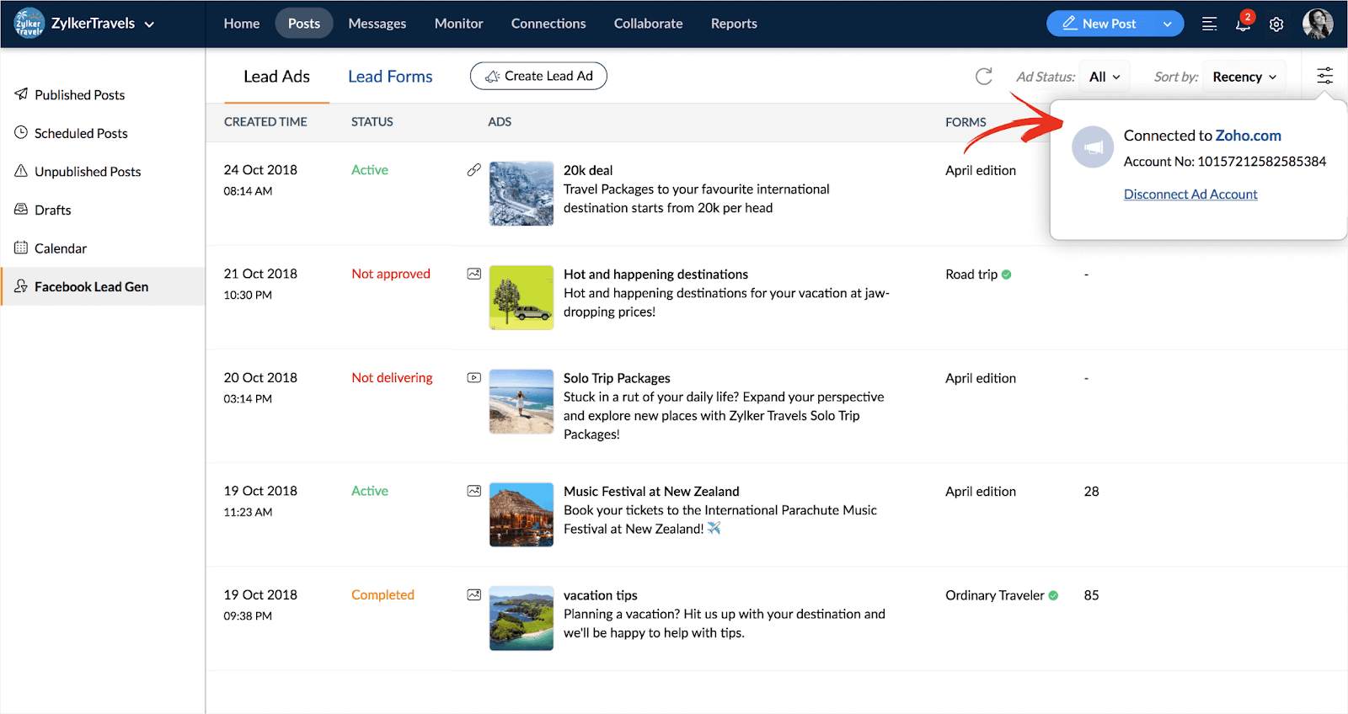
Task: Click the green verified badge beside Road trip
Action: click(1007, 274)
